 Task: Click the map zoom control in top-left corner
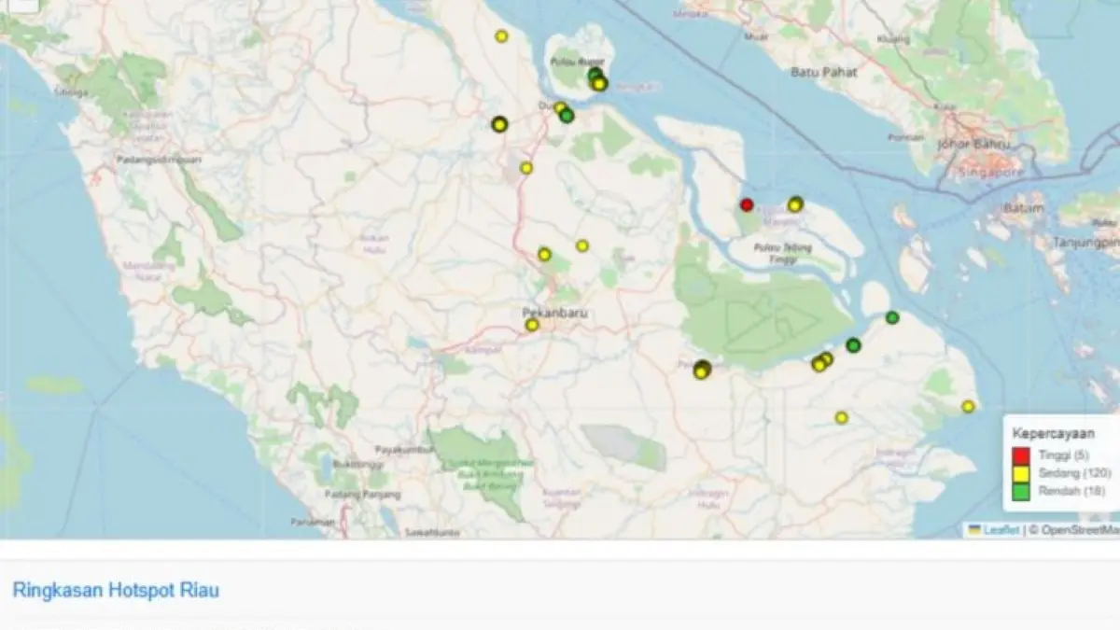21,5
